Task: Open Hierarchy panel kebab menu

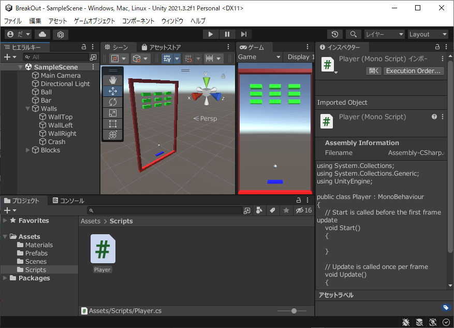Action: pyautogui.click(x=93, y=47)
